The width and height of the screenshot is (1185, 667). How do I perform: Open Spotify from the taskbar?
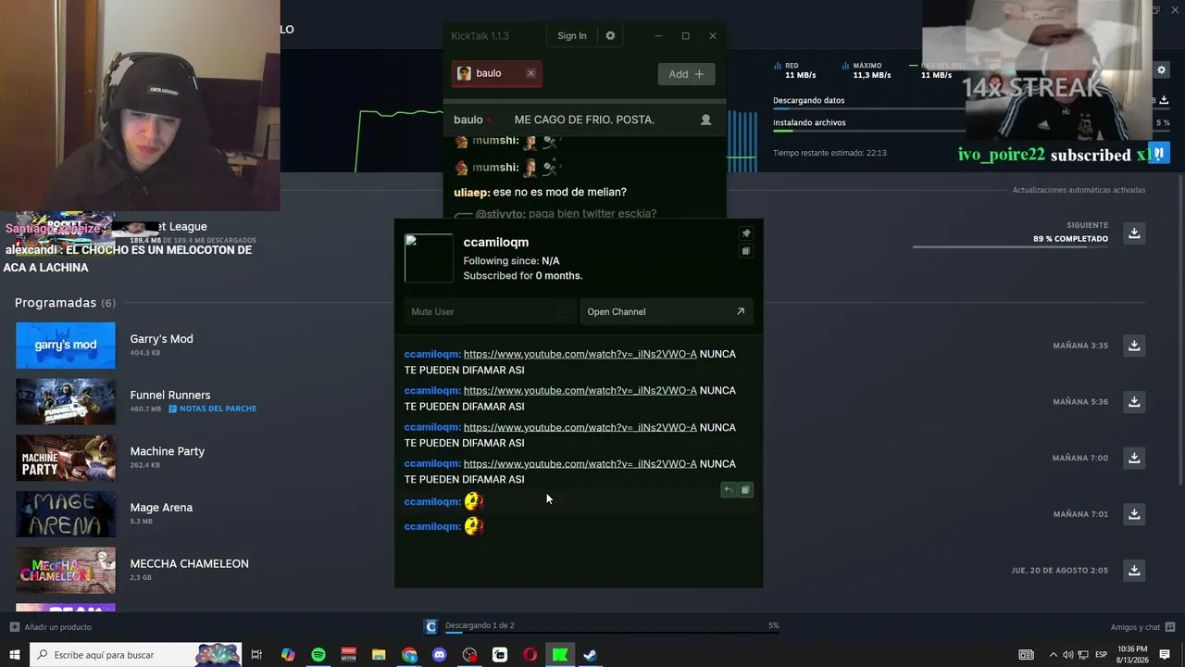(318, 655)
